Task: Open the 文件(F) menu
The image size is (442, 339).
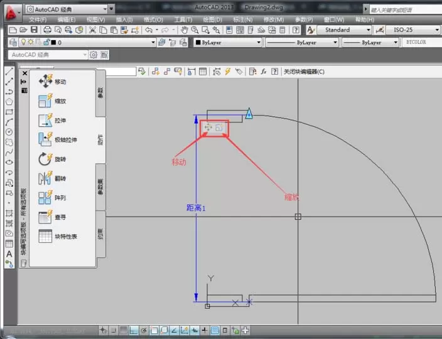Action: click(x=38, y=19)
